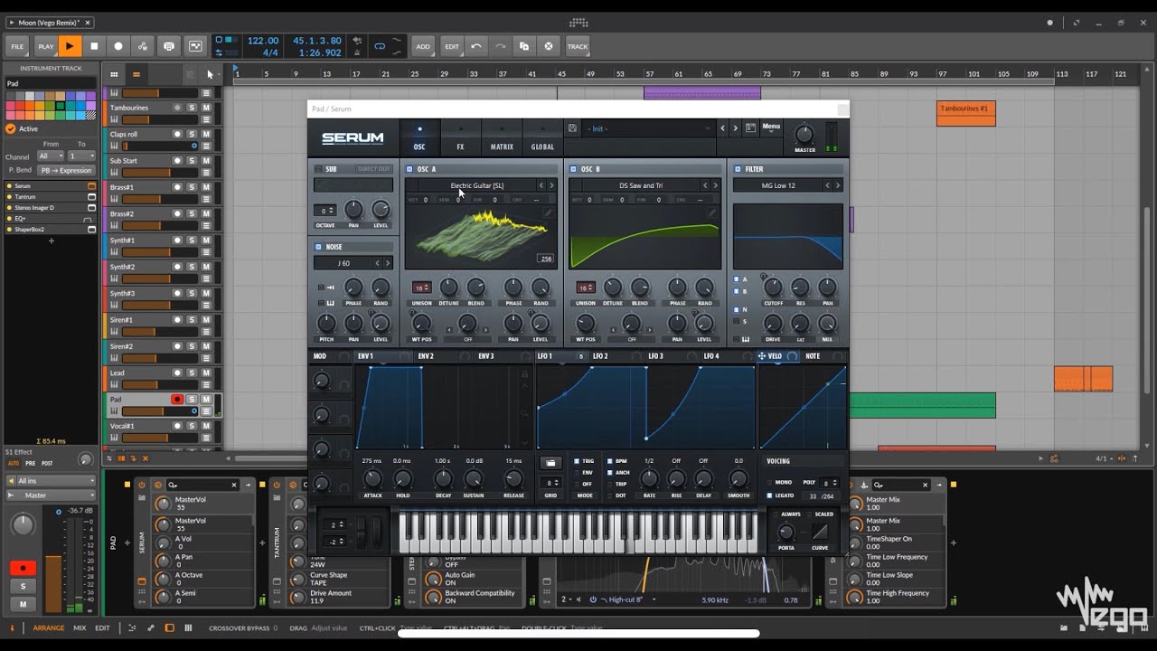Open the LFO shape folder icon
Viewport: 1157px width, 651px height.
[550, 463]
